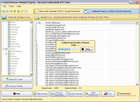Switch to Outlook Express (DBX) Email Extractor tab

pos(111,11)
